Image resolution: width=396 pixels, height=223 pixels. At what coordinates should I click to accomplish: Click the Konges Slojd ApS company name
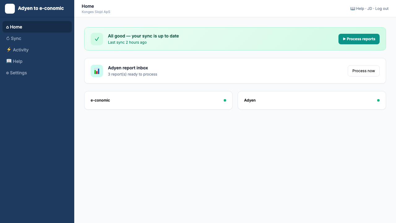point(96,12)
